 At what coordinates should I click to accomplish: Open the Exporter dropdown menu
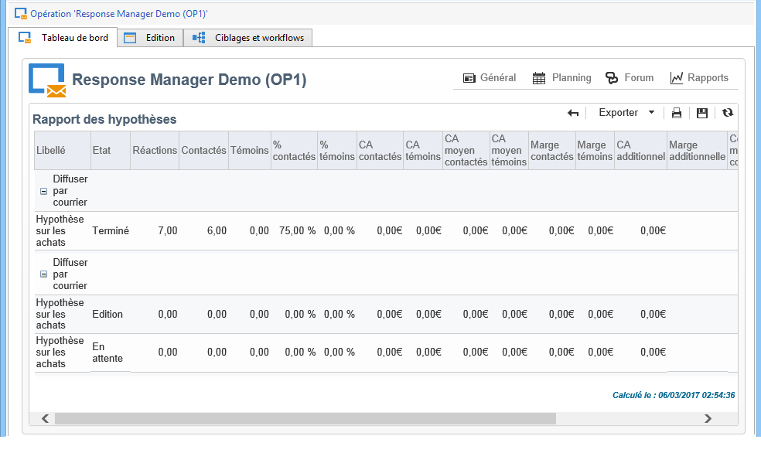click(626, 113)
